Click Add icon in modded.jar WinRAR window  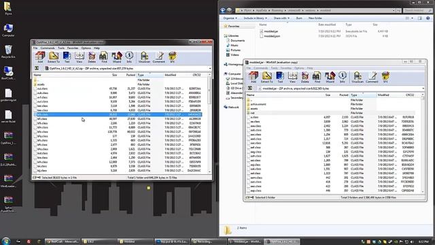tap(254, 77)
